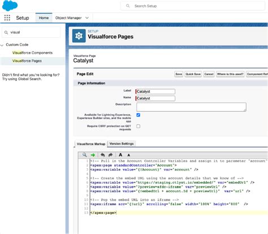Decrease editor font size with small A
Screen dimensions: 268x234
[129, 155]
